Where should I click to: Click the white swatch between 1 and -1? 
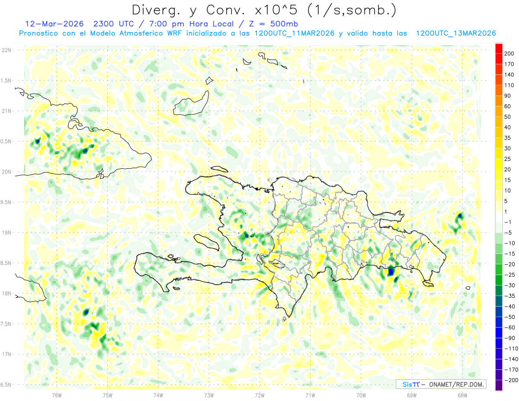tap(499, 217)
